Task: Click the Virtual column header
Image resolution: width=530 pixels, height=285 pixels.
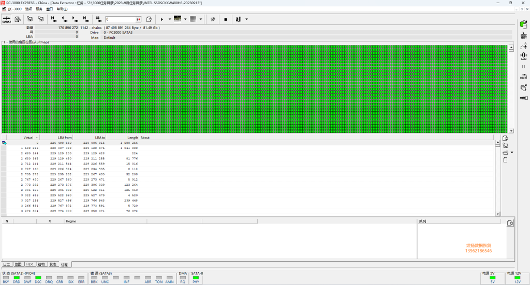Action: coord(23,138)
